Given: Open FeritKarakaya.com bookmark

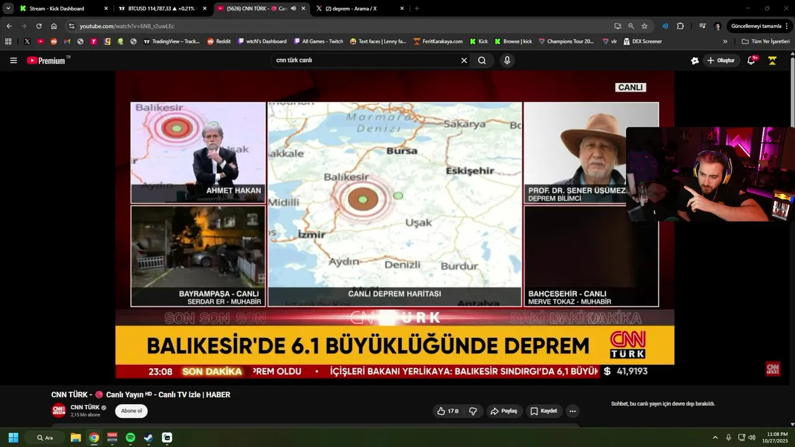Looking at the screenshot, I should [438, 42].
